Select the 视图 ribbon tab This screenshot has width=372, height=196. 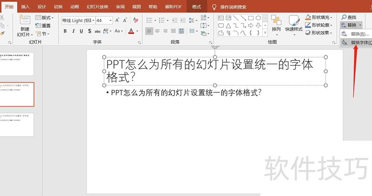tap(136, 7)
